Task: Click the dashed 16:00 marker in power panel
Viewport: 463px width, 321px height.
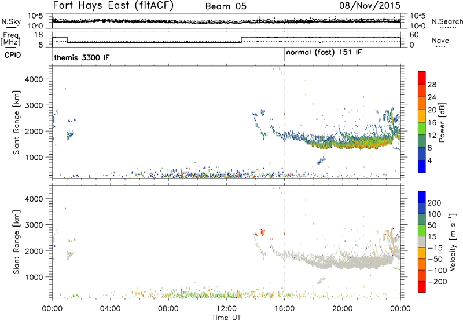Action: tap(285, 122)
